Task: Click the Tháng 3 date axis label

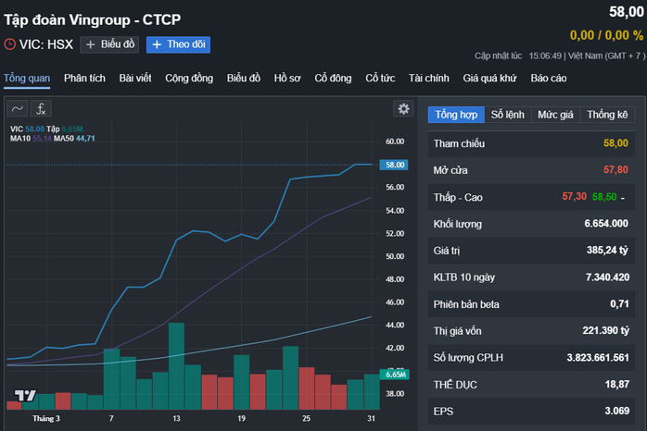Action: (x=46, y=419)
